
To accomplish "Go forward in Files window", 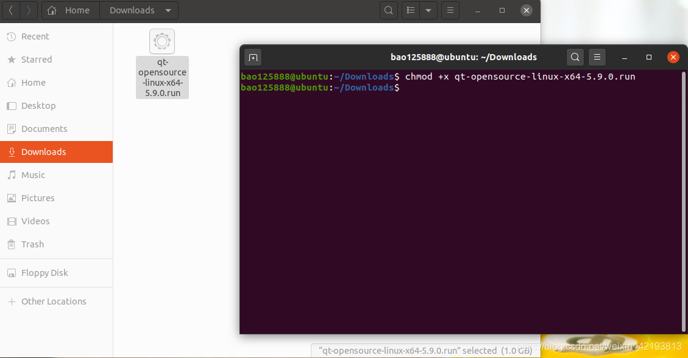I will (29, 10).
